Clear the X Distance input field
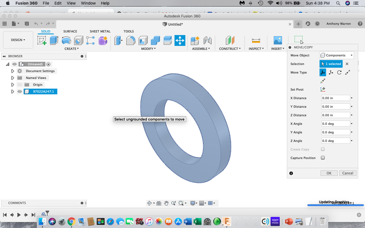 point(335,98)
